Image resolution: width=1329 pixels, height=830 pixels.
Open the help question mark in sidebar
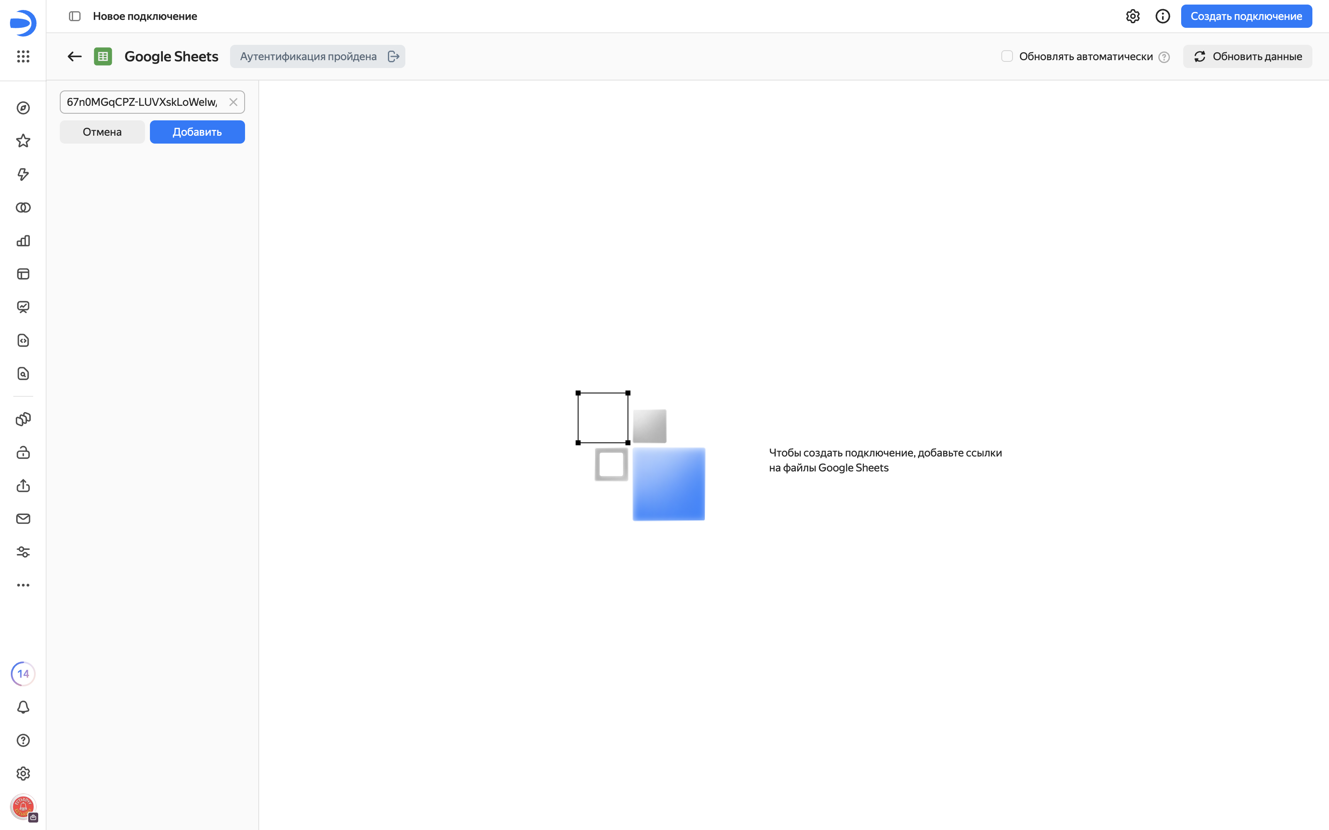tap(23, 740)
